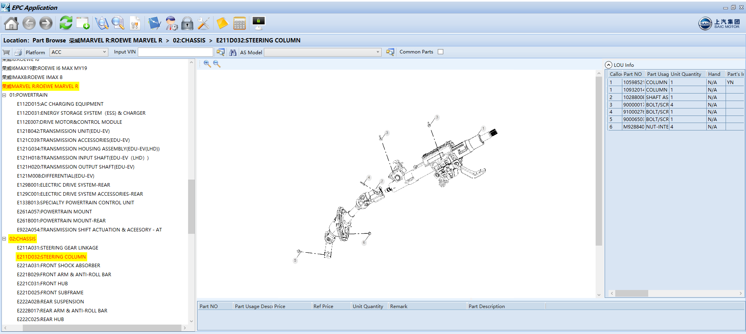Screen dimensions: 746x334
Task: Enable the Common Parts checkbox
Action: [441, 52]
